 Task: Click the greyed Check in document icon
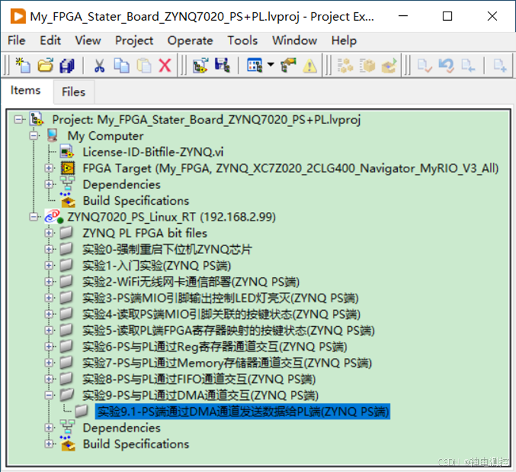coord(425,65)
